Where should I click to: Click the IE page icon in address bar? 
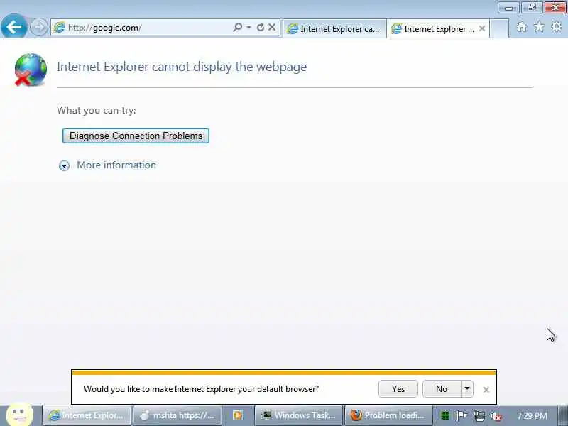click(x=59, y=27)
